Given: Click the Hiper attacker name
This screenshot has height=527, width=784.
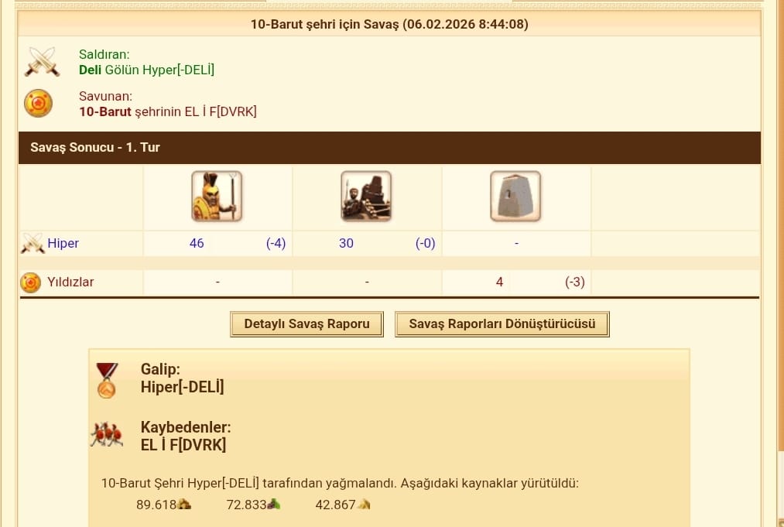Looking at the screenshot, I should (x=63, y=244).
